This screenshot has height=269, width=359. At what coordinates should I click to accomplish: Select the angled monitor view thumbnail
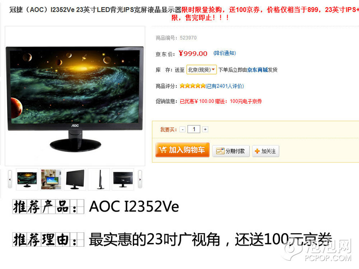click(x=75, y=179)
